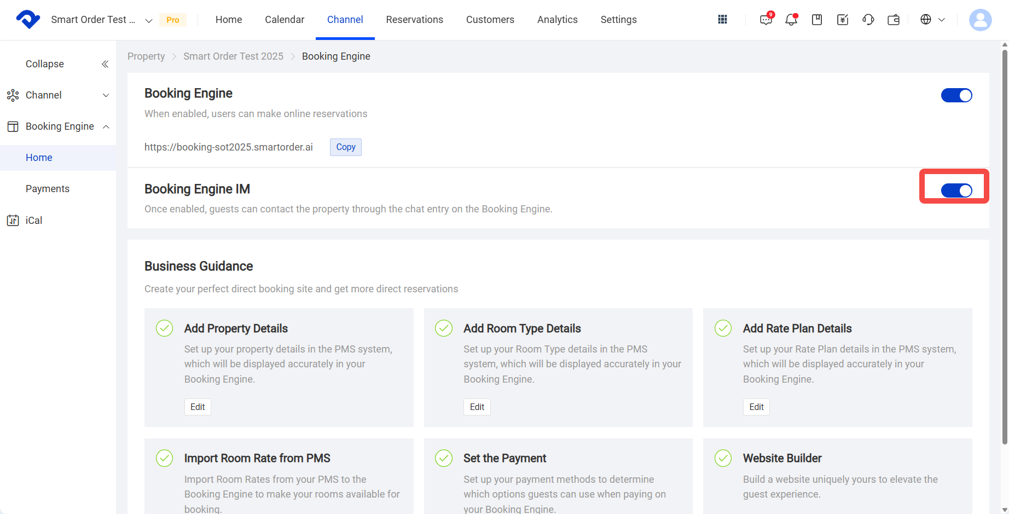Click the Channel sidebar network icon

pyautogui.click(x=13, y=95)
